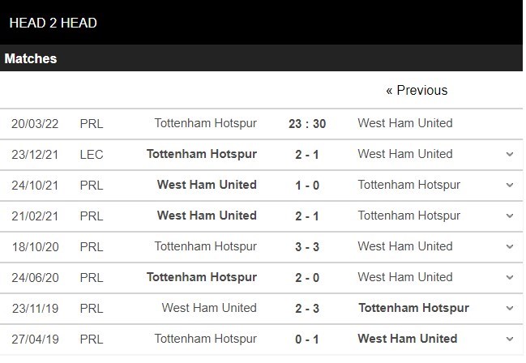Click bold Tottenham Hotspur on 24/06/20 row

coord(202,277)
